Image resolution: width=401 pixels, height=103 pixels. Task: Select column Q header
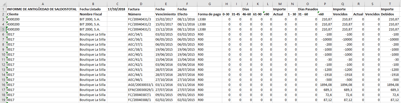click(x=342, y=4)
